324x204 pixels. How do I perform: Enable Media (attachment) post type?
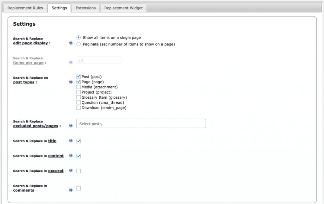click(x=78, y=87)
